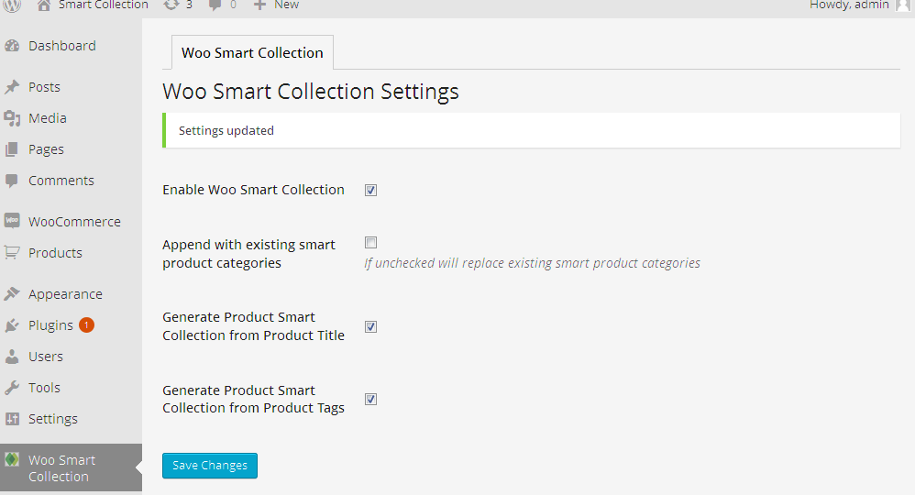Click the Plugins update count badge

click(x=87, y=325)
